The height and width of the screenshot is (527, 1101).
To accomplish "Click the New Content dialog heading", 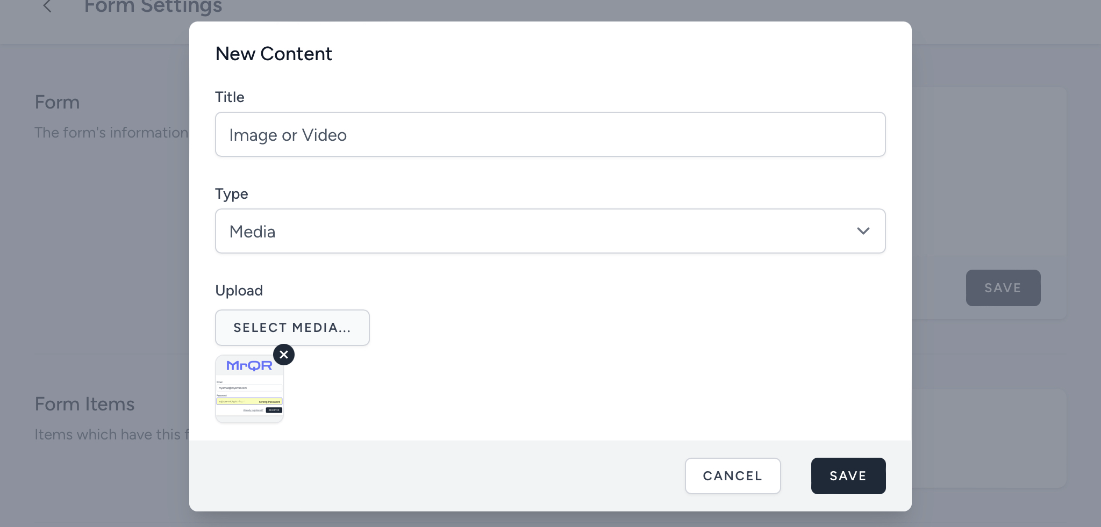I will coord(274,54).
